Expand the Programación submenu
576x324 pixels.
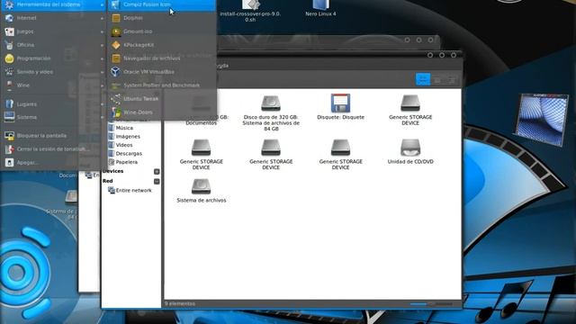tap(54, 58)
